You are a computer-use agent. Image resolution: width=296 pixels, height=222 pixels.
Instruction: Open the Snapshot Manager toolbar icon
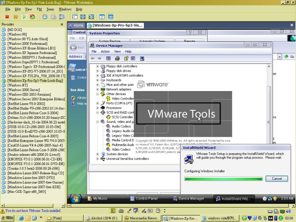click(x=62, y=17)
